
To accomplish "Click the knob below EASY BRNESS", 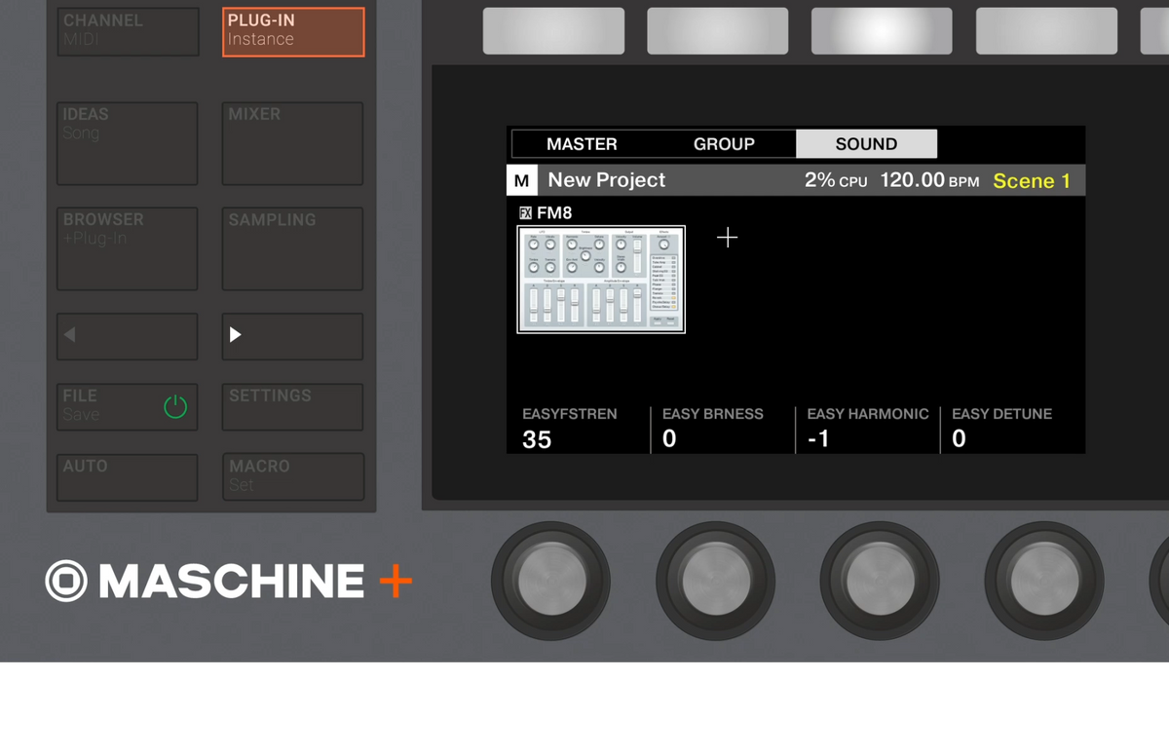I will click(x=716, y=582).
